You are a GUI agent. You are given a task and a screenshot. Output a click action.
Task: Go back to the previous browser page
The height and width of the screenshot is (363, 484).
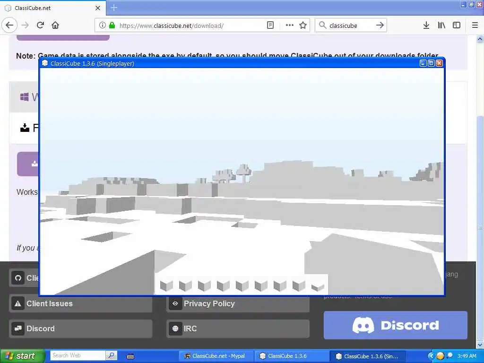(9, 25)
